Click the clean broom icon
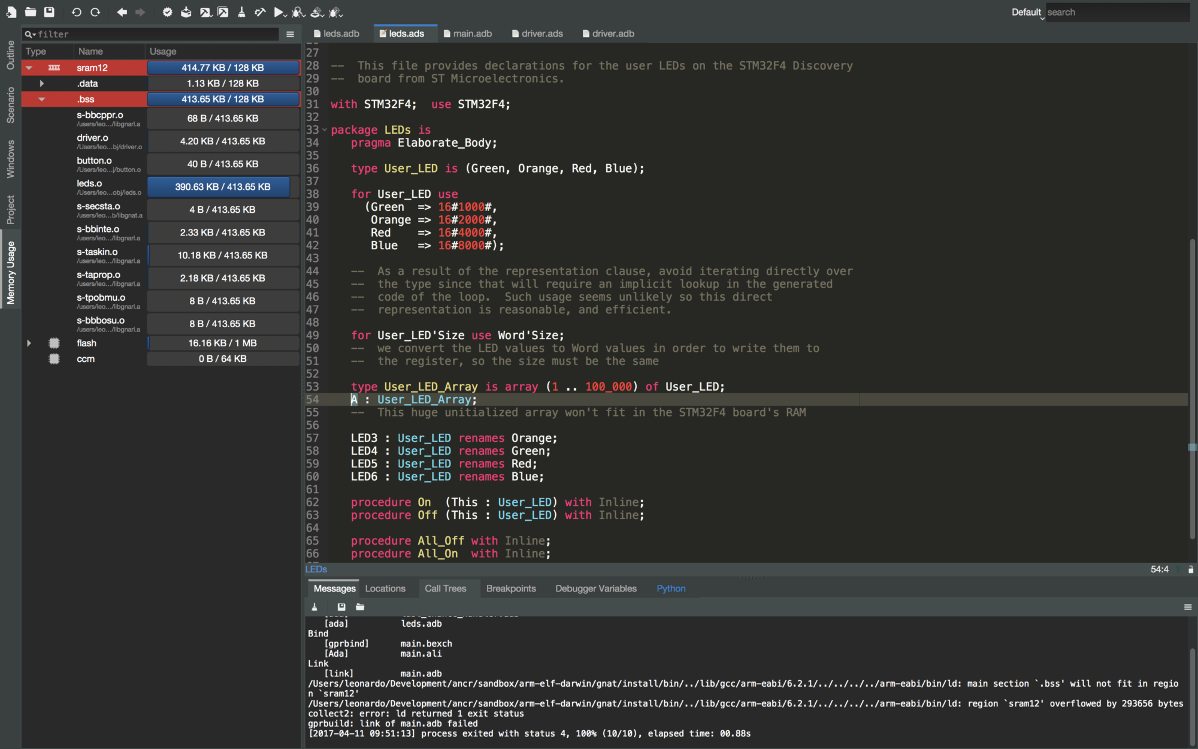 [x=241, y=12]
